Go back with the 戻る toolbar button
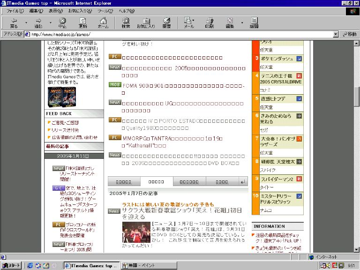This screenshot has width=360, height=270. point(14,23)
